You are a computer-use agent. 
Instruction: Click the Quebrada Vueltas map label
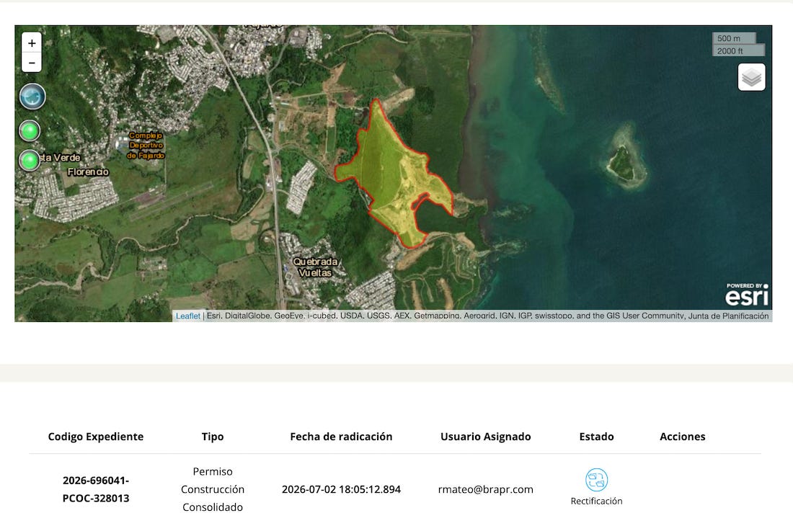pos(315,267)
